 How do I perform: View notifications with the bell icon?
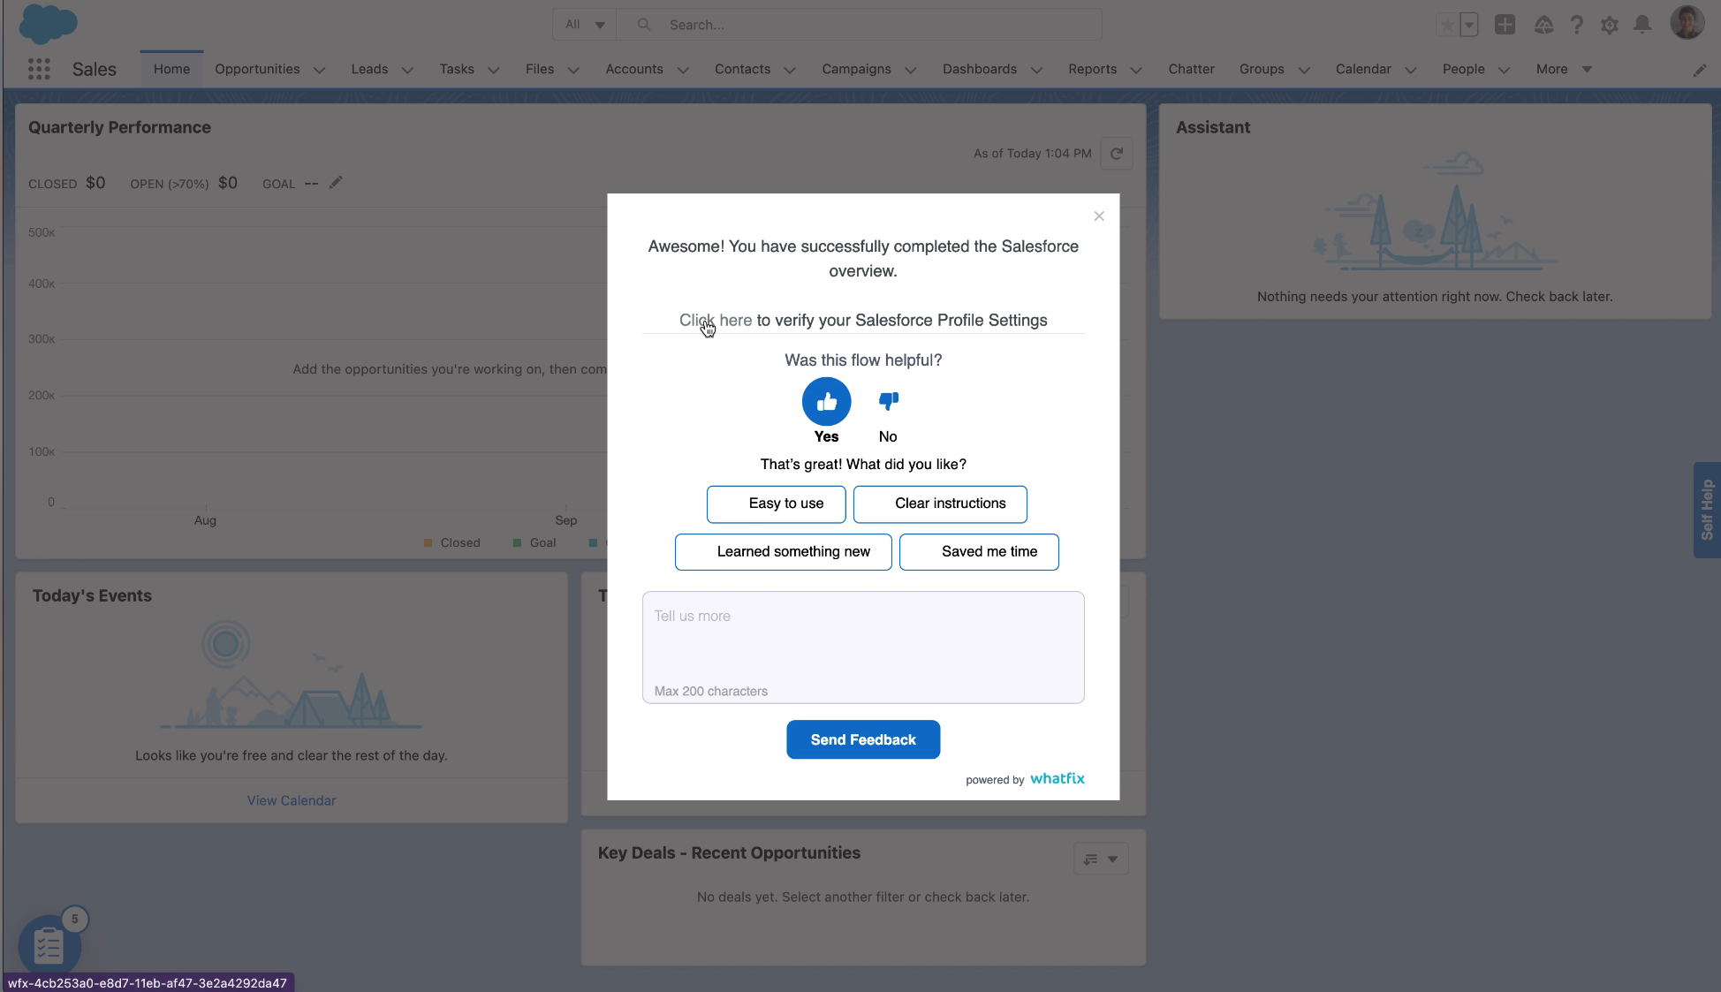(x=1643, y=25)
